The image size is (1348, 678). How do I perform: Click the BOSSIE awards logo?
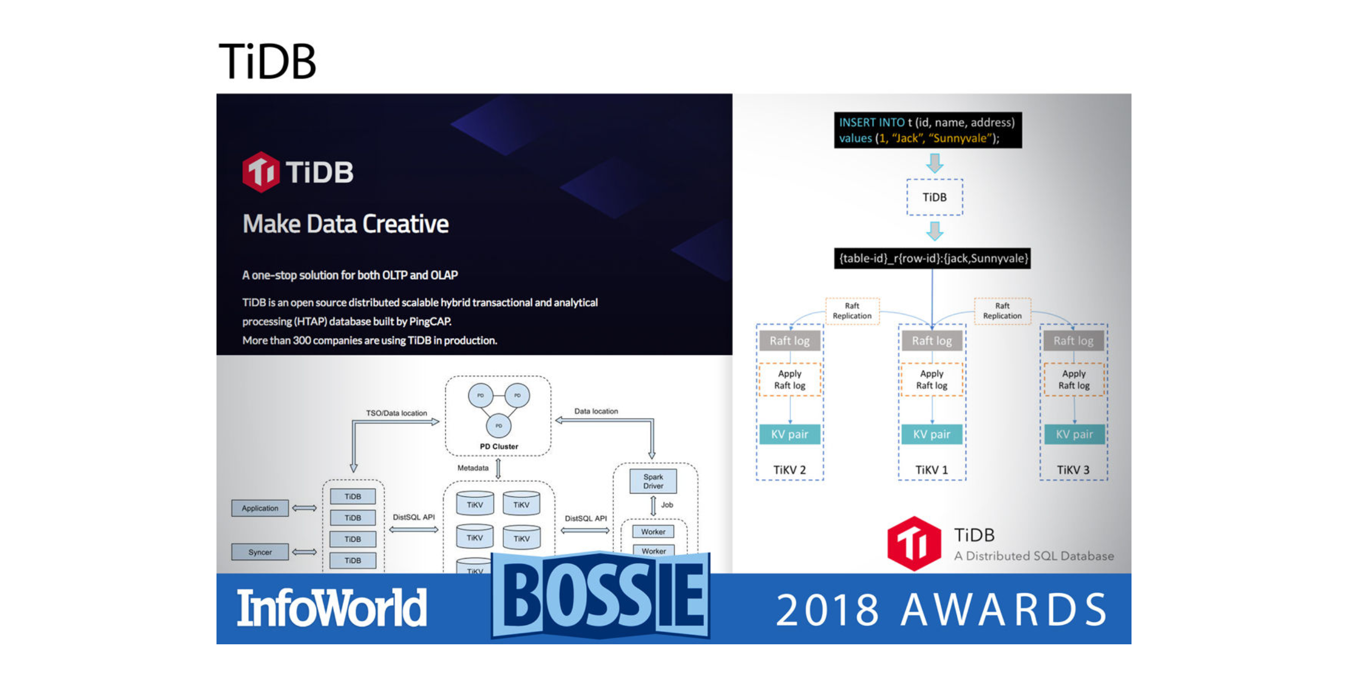click(600, 595)
